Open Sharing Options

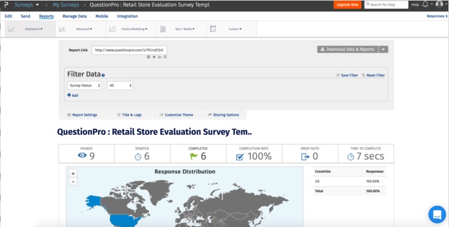224,114
